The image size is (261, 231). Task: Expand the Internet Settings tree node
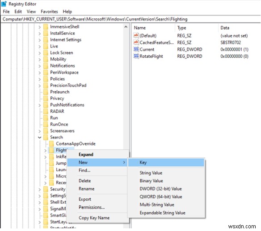(40, 40)
